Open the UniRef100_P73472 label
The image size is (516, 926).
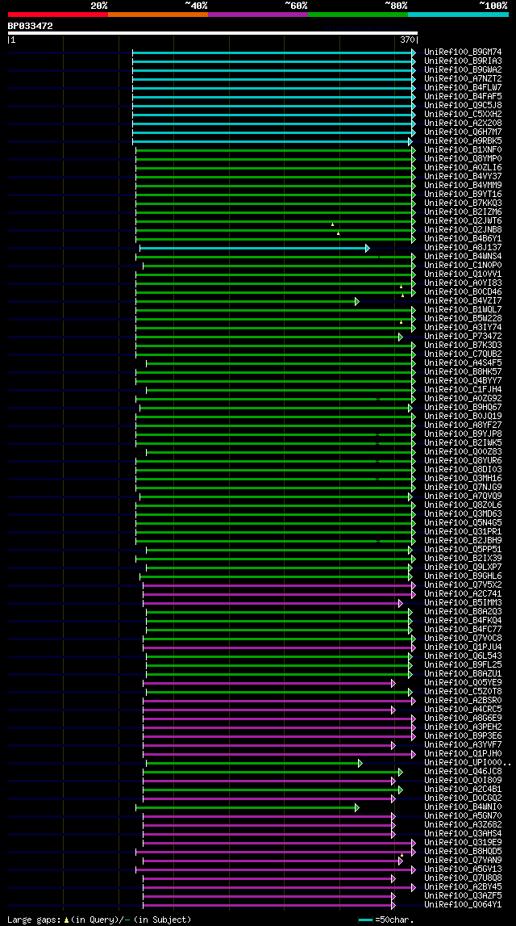pyautogui.click(x=463, y=337)
